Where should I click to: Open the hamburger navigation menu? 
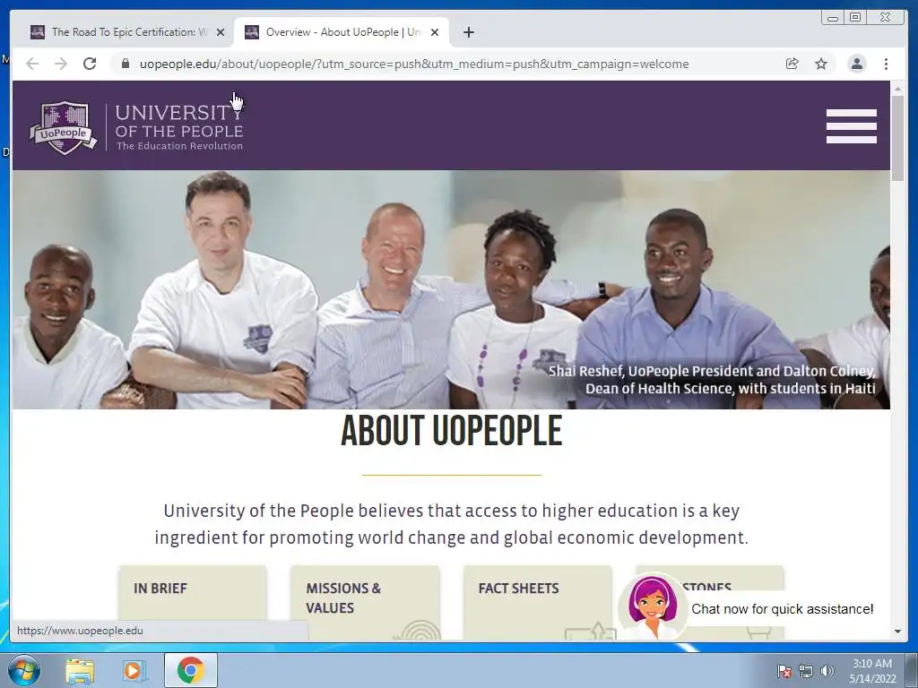point(852,125)
